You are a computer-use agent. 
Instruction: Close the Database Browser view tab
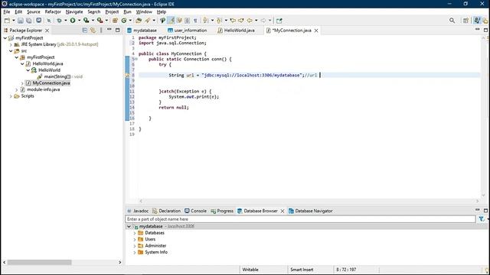tap(283, 211)
